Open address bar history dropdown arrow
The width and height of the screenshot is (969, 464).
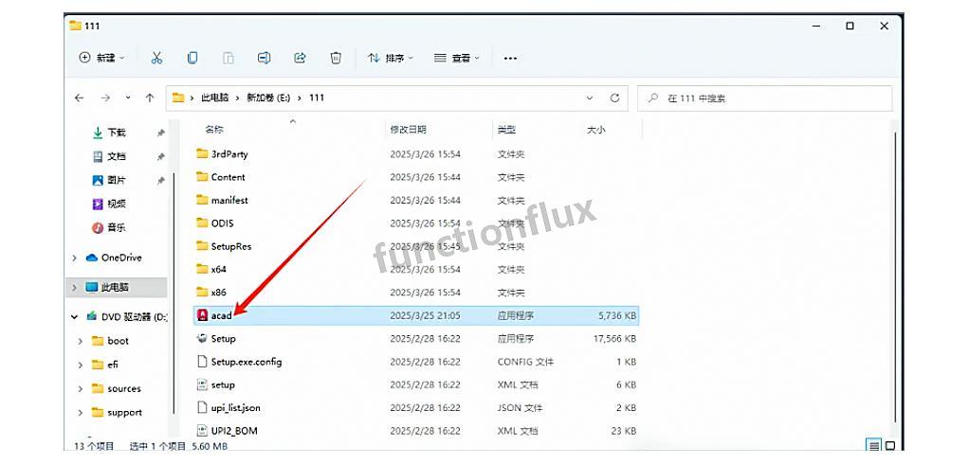coord(590,98)
